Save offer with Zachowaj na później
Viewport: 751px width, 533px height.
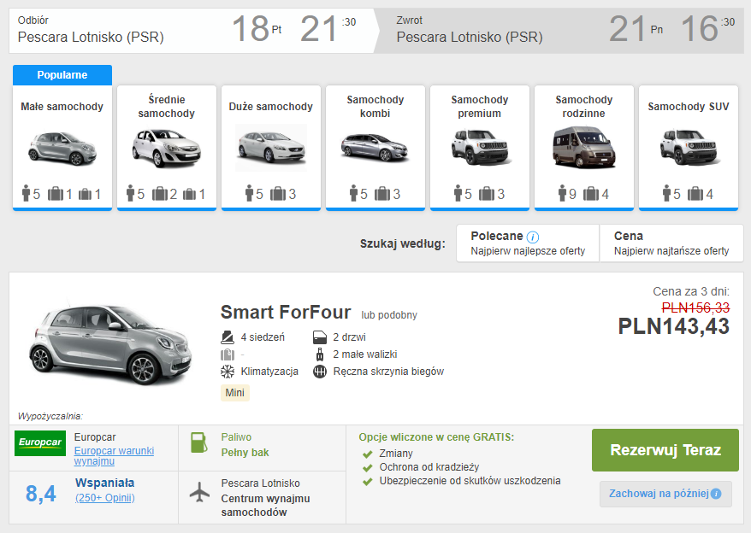(665, 494)
